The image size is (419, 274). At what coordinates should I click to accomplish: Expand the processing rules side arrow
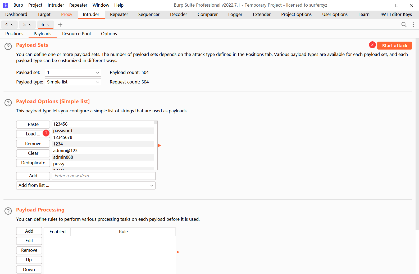178,252
